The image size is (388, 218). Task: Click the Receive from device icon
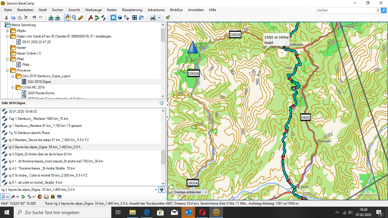point(57,18)
